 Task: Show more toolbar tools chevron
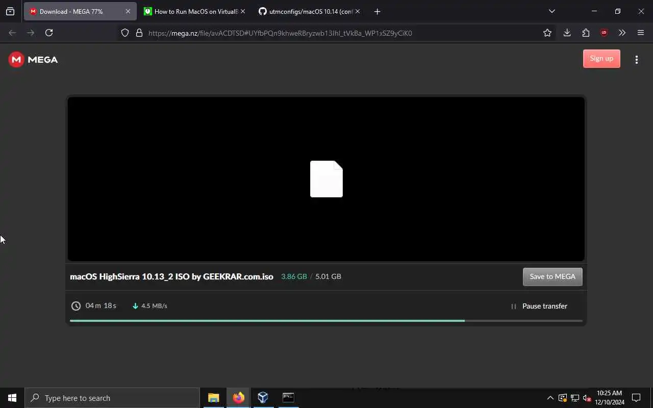click(622, 33)
